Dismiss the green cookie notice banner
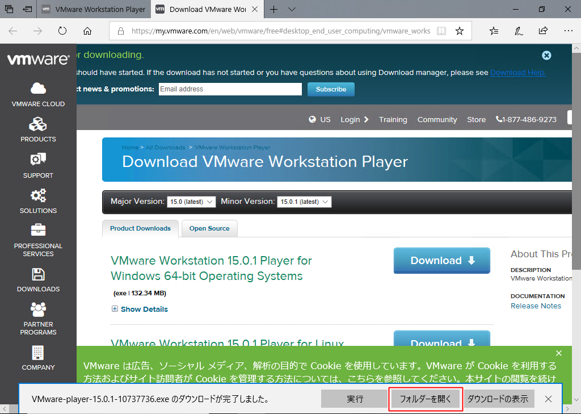Screen dimensions: 581x414 pos(559,353)
